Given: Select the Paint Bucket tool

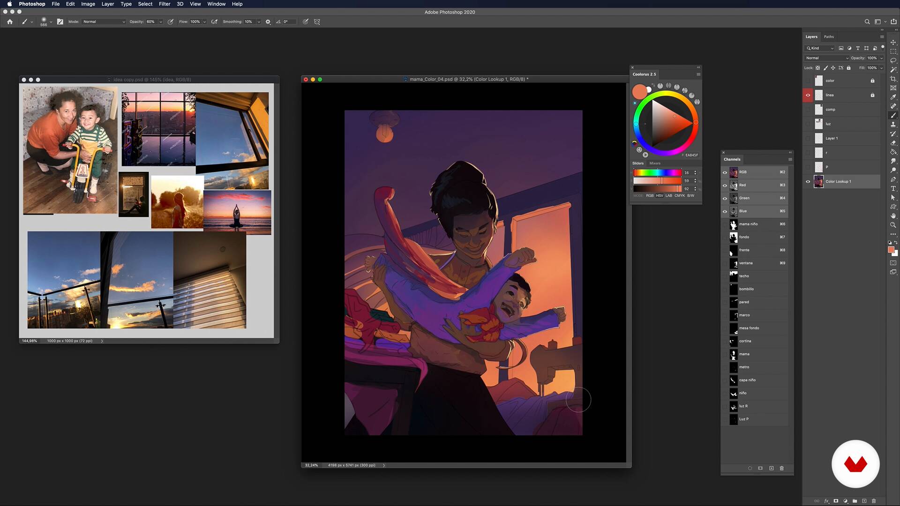Looking at the screenshot, I should [x=893, y=152].
